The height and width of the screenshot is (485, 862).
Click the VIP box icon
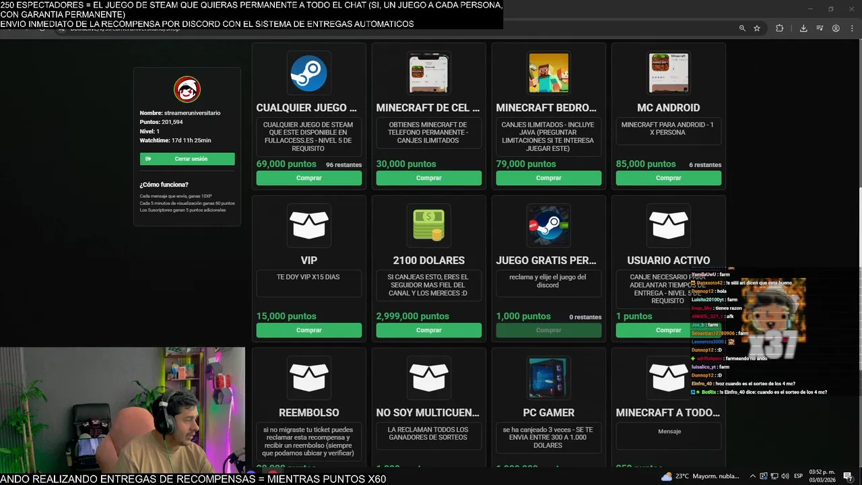pos(308,225)
